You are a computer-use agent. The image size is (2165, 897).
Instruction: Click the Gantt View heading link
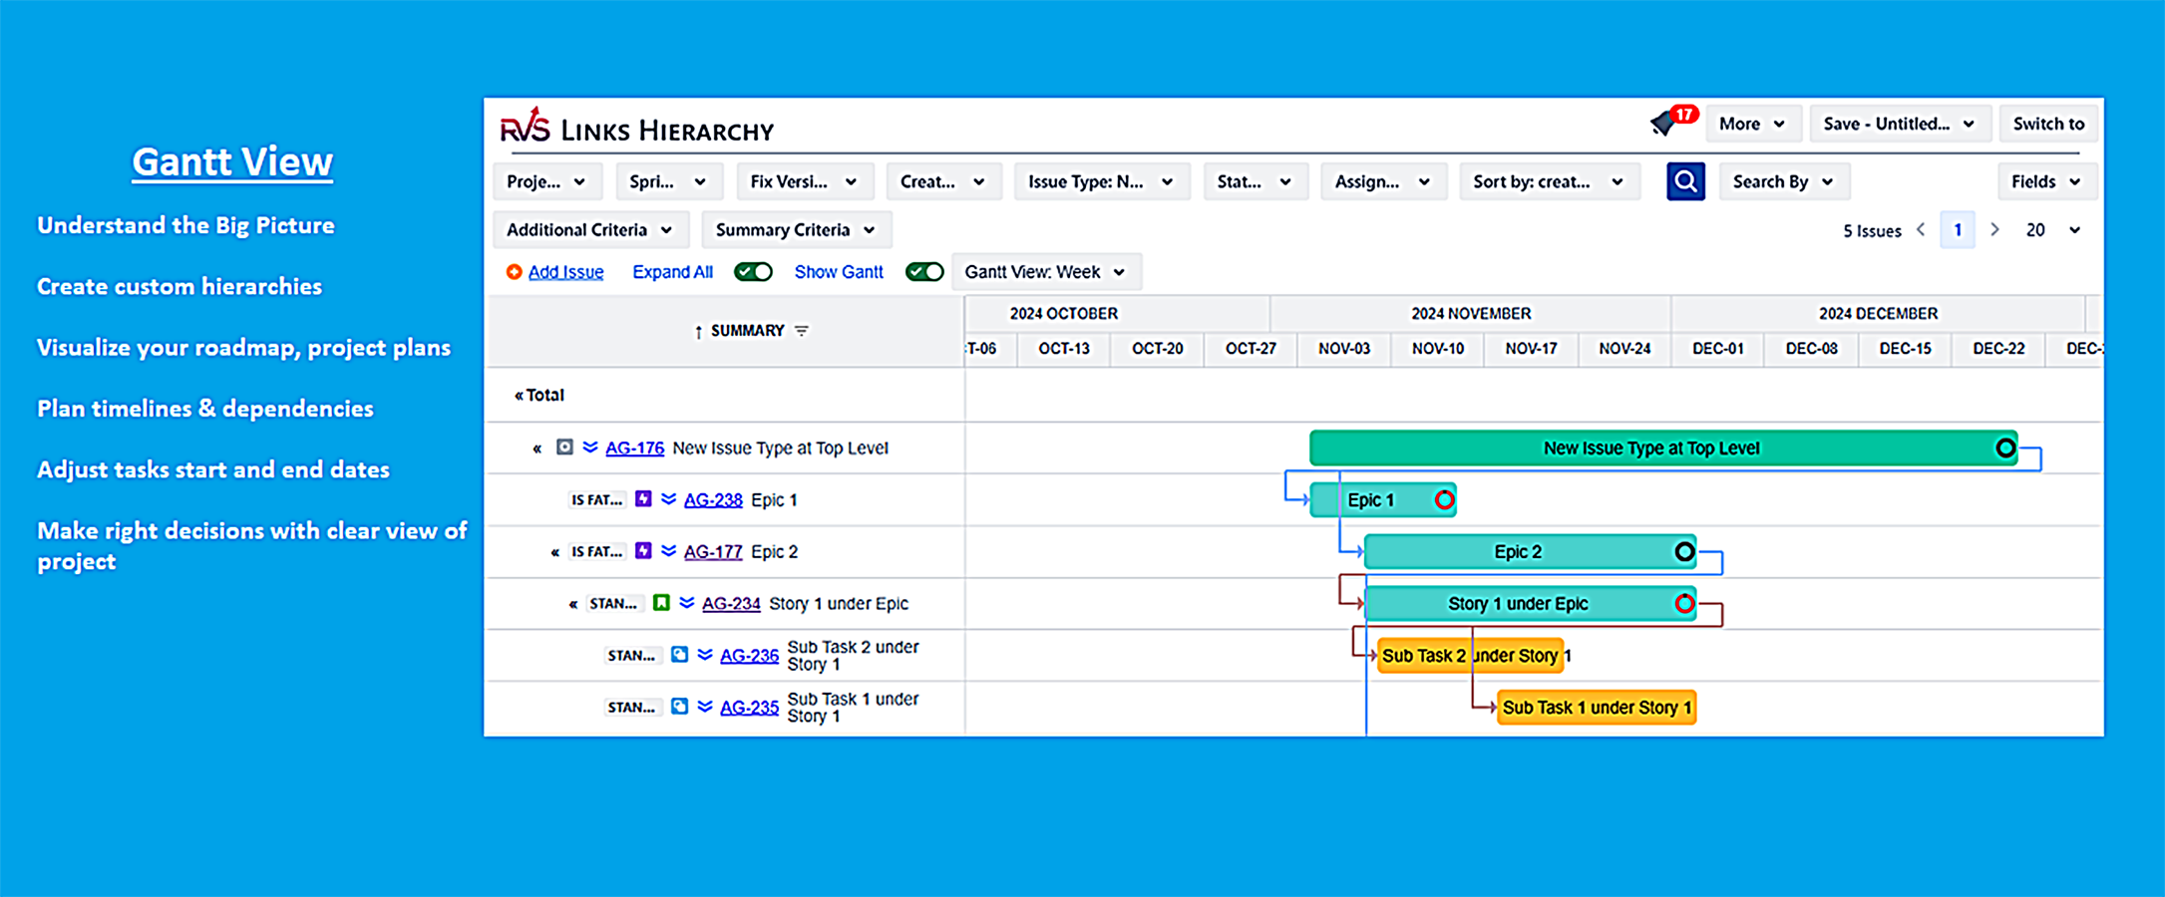click(232, 161)
